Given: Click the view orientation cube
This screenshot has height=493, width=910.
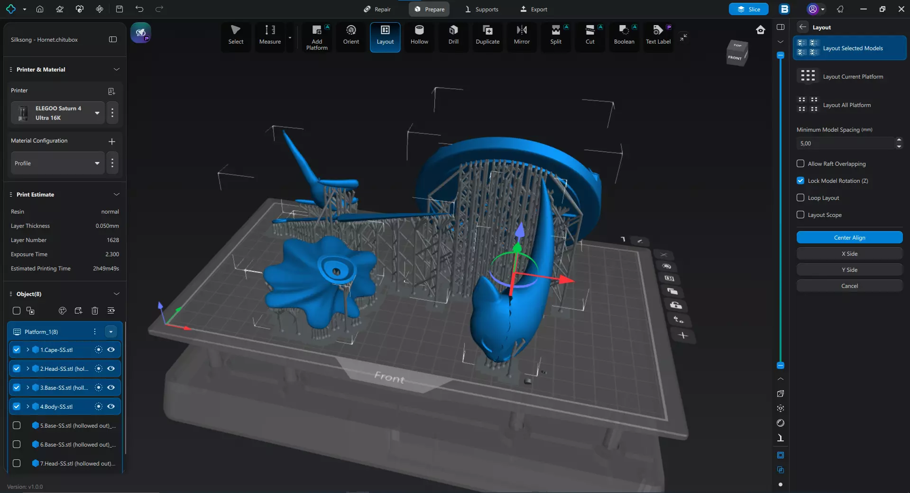Looking at the screenshot, I should click(737, 53).
